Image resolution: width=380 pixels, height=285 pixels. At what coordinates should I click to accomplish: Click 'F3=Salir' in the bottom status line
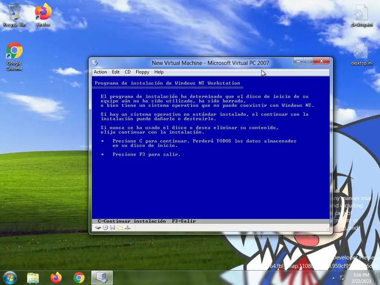(184, 221)
